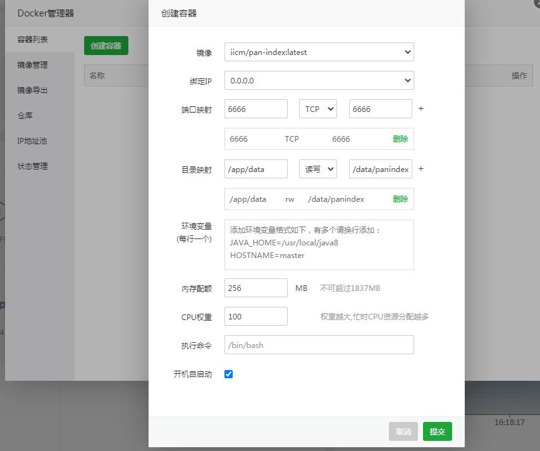This screenshot has height=451, width=540.
Task: Open 镜像管理 in sidebar
Action: [32, 65]
